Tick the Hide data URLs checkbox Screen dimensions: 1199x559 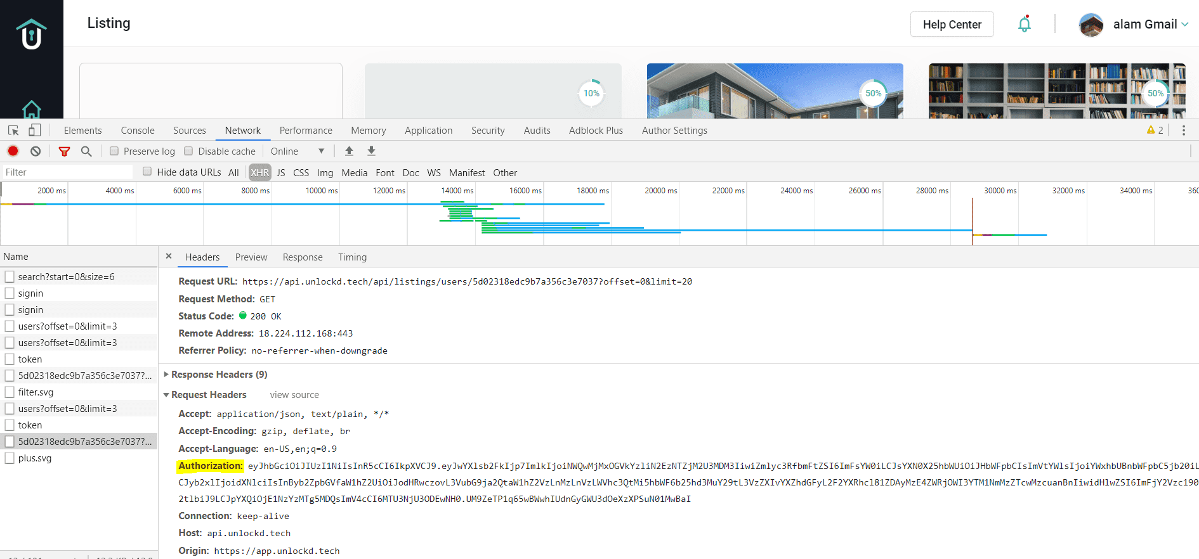point(147,172)
